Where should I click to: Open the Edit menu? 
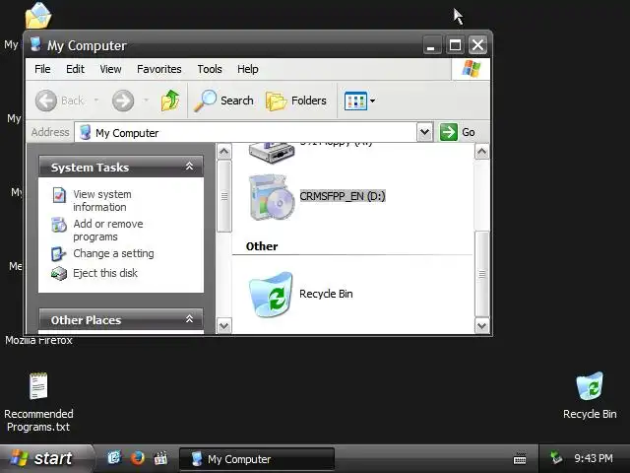[x=75, y=69]
